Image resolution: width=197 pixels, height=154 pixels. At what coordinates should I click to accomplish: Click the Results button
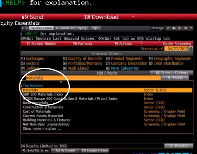pyautogui.click(x=179, y=146)
